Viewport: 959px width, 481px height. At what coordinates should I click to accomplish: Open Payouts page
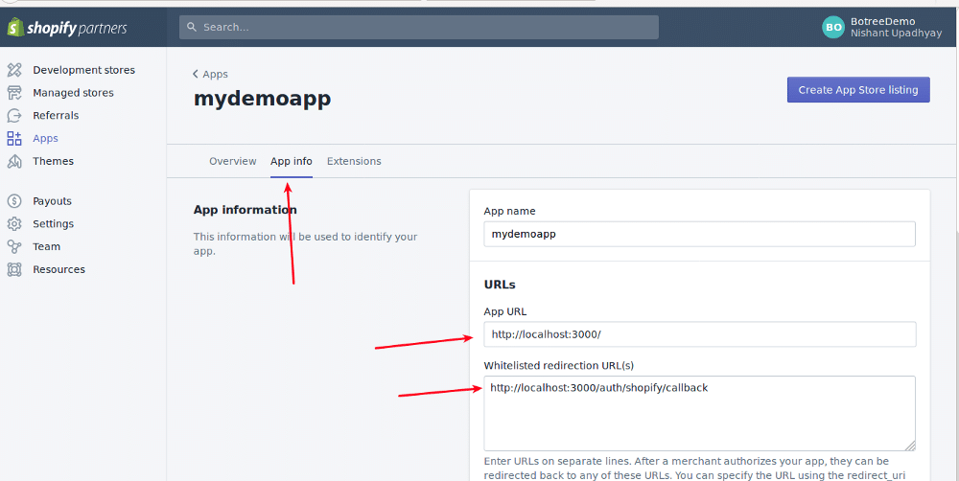tap(52, 201)
